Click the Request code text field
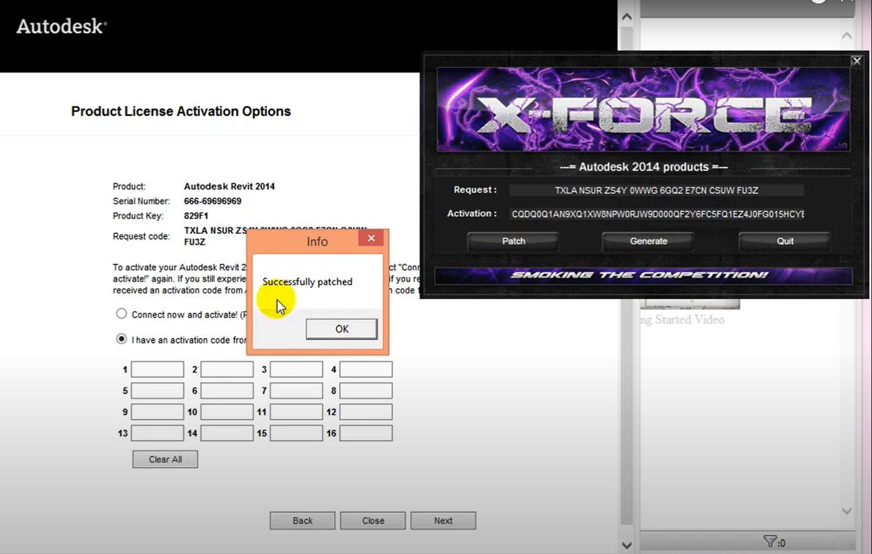Image resolution: width=872 pixels, height=554 pixels. (x=656, y=191)
